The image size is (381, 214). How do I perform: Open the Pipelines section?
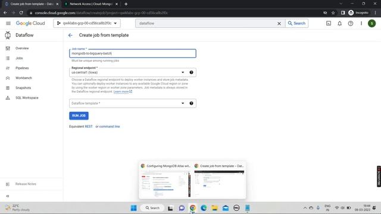pyautogui.click(x=22, y=68)
